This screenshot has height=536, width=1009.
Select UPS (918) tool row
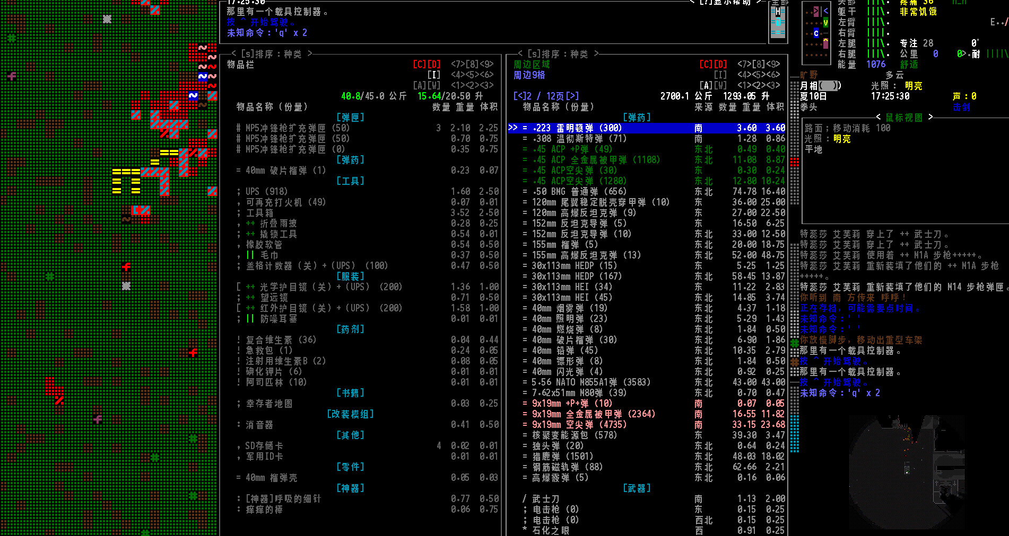pyautogui.click(x=366, y=192)
